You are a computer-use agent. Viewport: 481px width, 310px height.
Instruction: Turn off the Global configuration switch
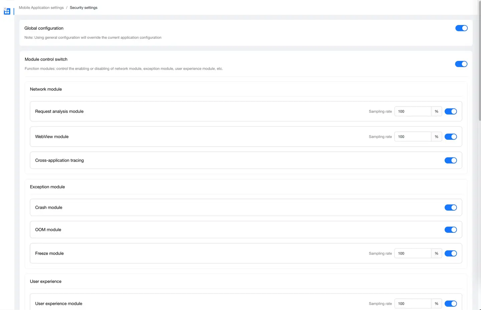point(461,28)
